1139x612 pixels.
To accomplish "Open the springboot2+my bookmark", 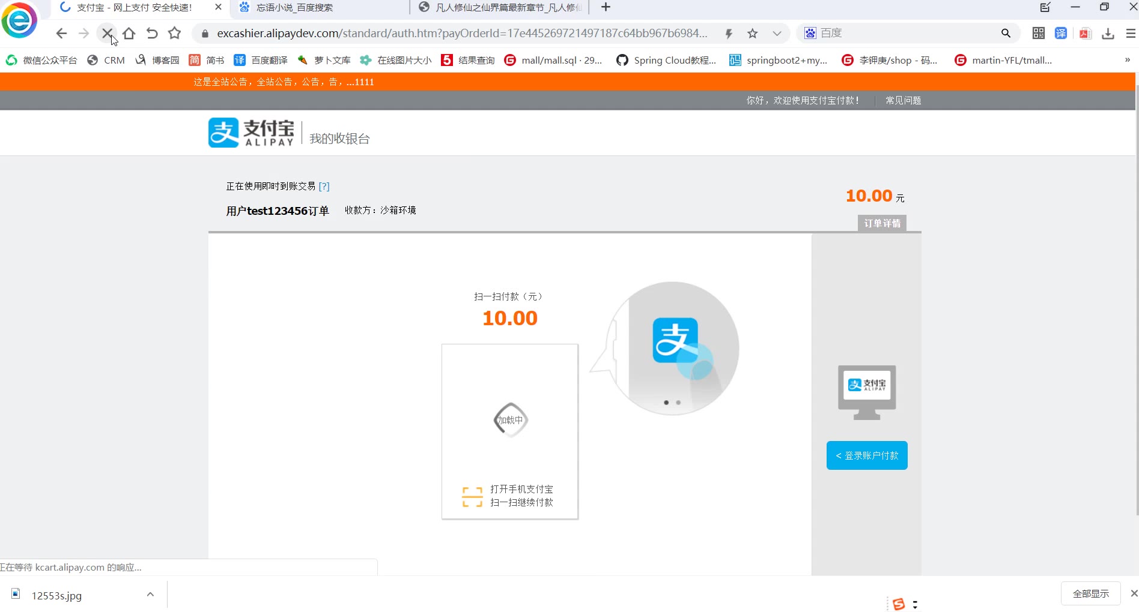I will pyautogui.click(x=778, y=60).
